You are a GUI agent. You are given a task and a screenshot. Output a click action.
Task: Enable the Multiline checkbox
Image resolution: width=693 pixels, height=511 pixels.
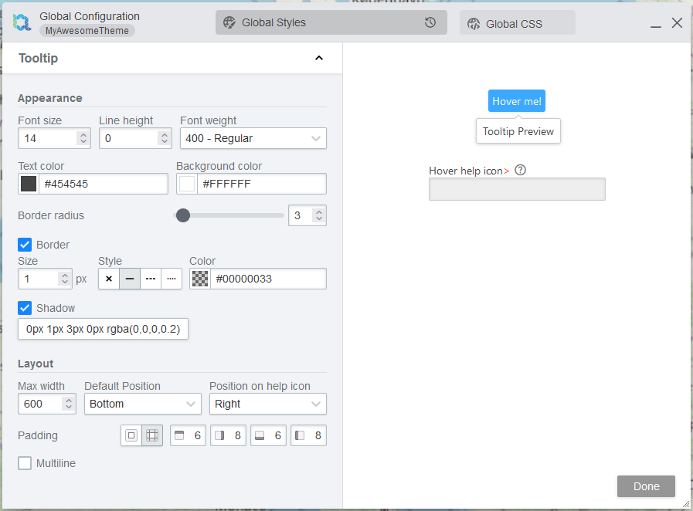[x=25, y=463]
